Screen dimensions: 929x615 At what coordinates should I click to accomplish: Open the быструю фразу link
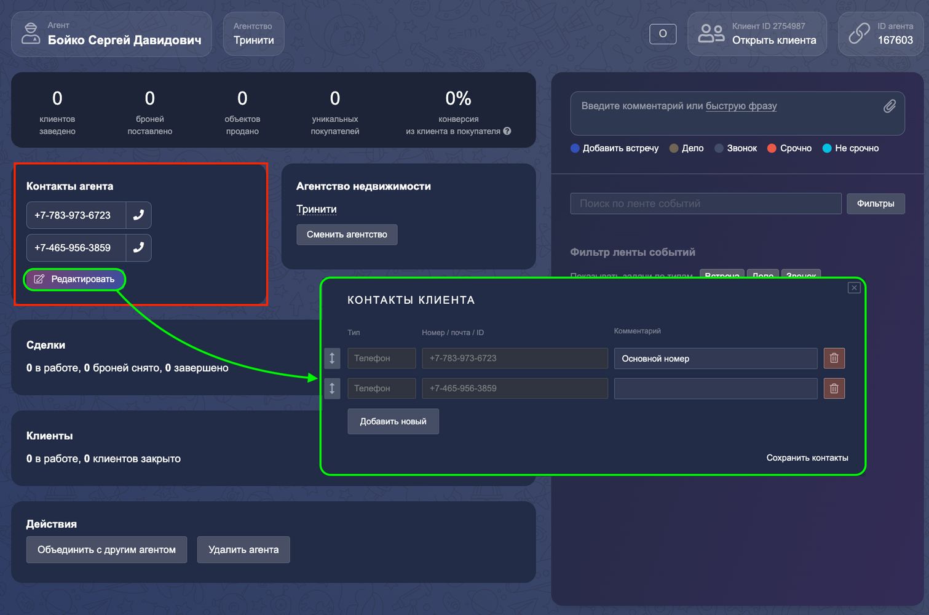click(741, 106)
